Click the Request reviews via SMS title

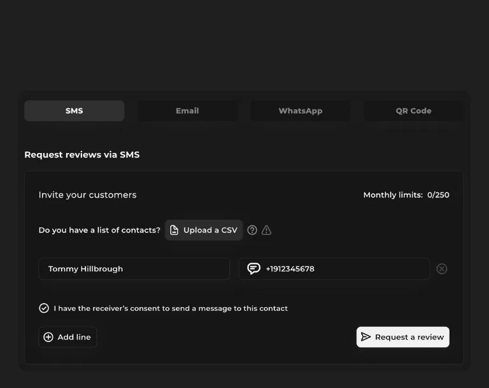(x=82, y=155)
